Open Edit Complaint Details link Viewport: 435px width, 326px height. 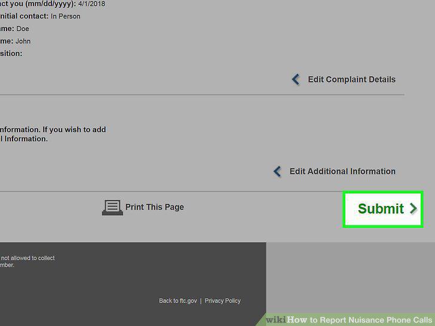pos(351,79)
